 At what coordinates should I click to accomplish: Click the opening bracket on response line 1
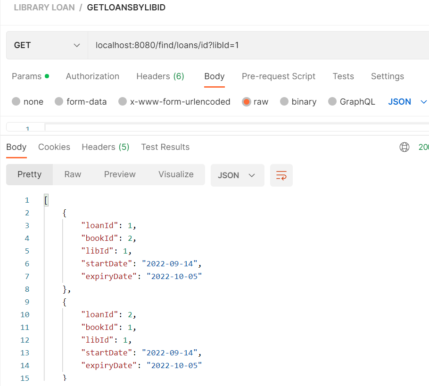[x=46, y=200]
